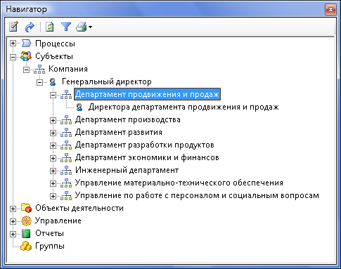Select Директора департамента продвижения и продаж

pos(184,107)
